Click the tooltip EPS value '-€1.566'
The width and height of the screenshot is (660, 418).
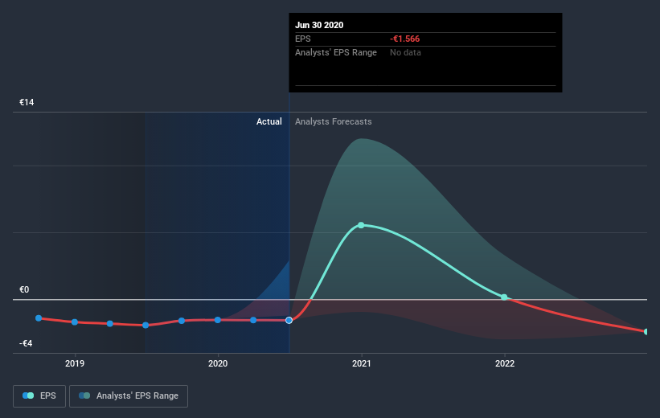click(x=405, y=39)
